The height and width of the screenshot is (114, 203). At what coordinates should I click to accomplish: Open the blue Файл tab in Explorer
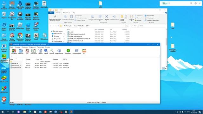[51, 13]
